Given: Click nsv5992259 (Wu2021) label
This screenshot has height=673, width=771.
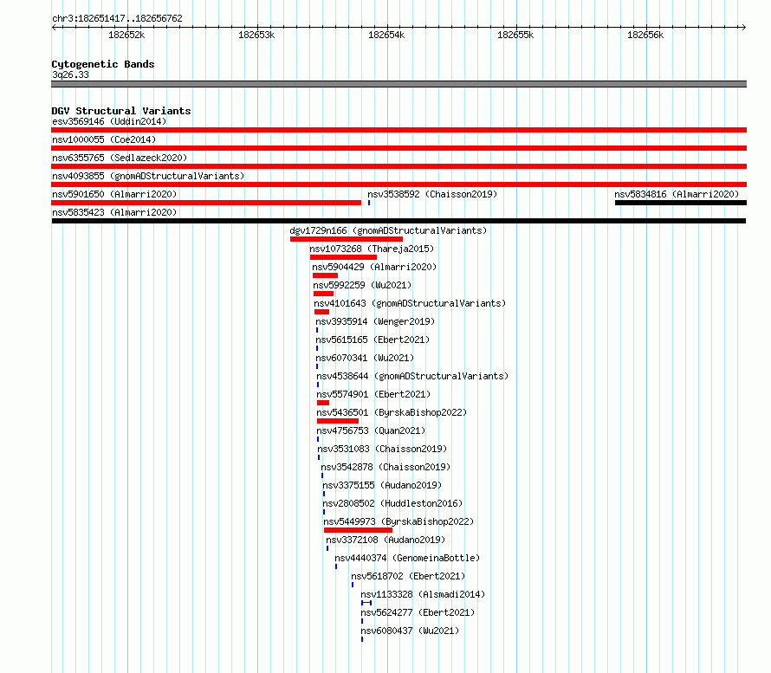Looking at the screenshot, I should [x=362, y=285].
